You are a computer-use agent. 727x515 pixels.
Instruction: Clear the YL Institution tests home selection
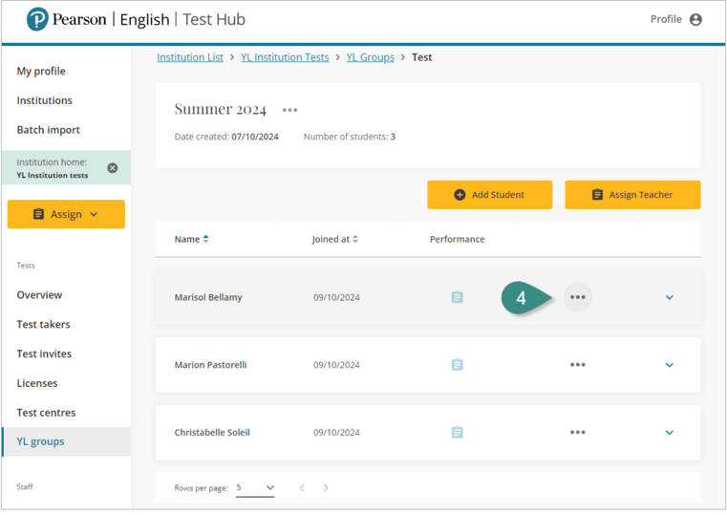[113, 168]
